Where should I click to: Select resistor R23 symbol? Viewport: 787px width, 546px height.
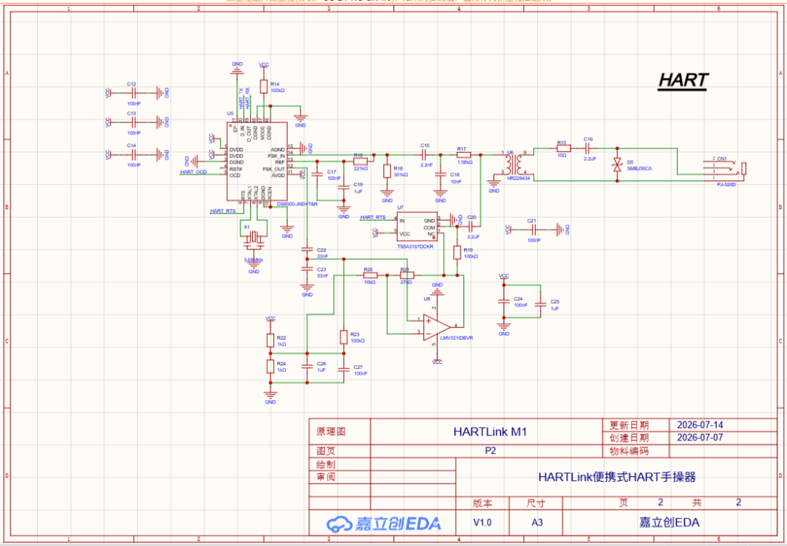(x=344, y=337)
